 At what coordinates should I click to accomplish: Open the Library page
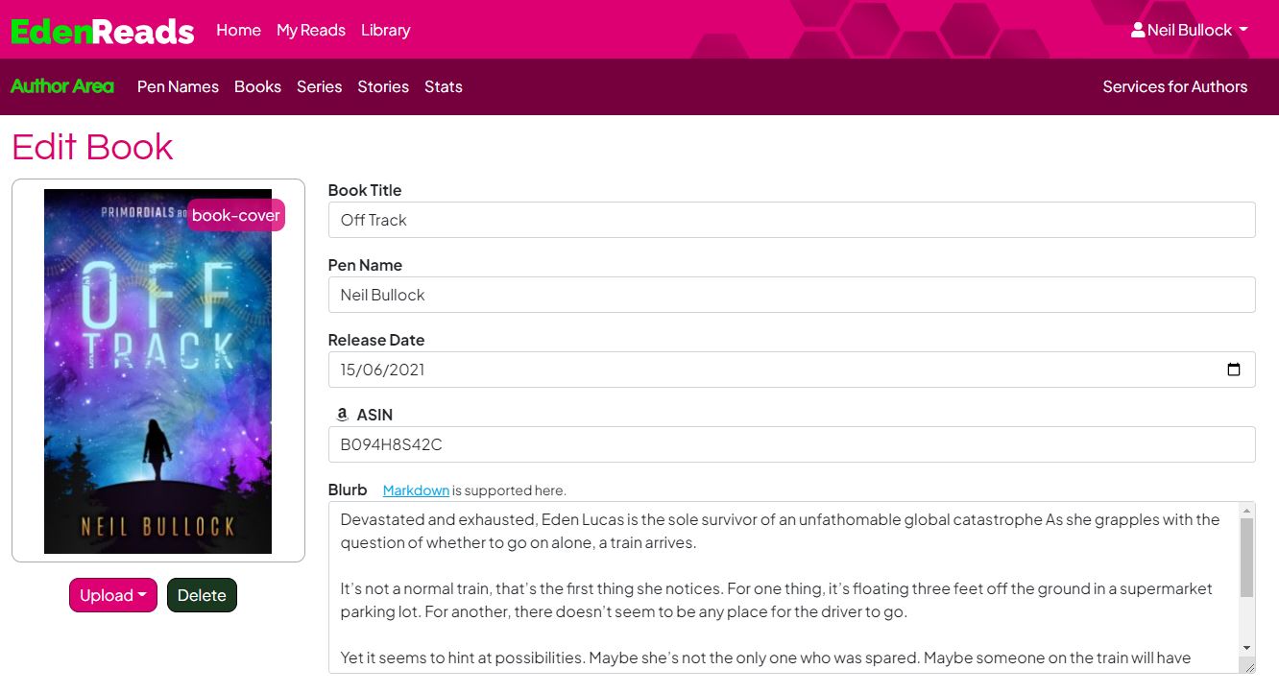[386, 30]
